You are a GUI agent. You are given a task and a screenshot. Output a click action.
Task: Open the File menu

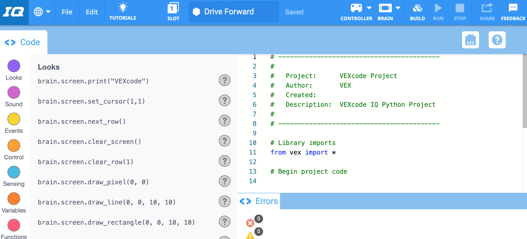pyautogui.click(x=67, y=12)
